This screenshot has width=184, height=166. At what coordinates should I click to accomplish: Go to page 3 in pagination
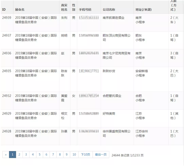[x=26, y=155]
